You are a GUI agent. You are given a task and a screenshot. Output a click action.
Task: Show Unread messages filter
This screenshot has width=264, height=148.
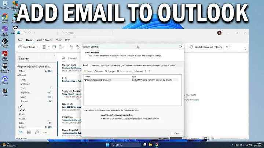pyautogui.click(x=72, y=58)
